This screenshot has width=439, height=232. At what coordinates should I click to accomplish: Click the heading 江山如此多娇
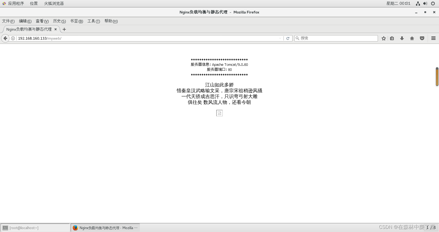[219, 85]
